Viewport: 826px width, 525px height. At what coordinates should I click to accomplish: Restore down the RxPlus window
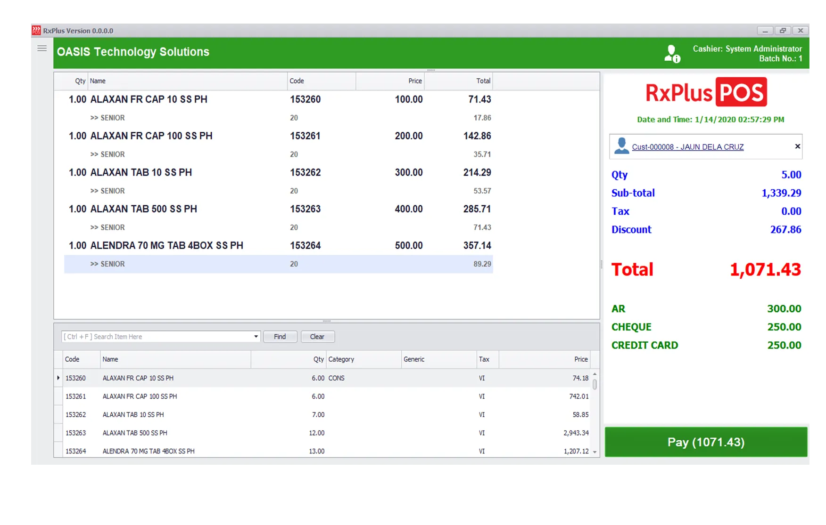pyautogui.click(x=783, y=31)
